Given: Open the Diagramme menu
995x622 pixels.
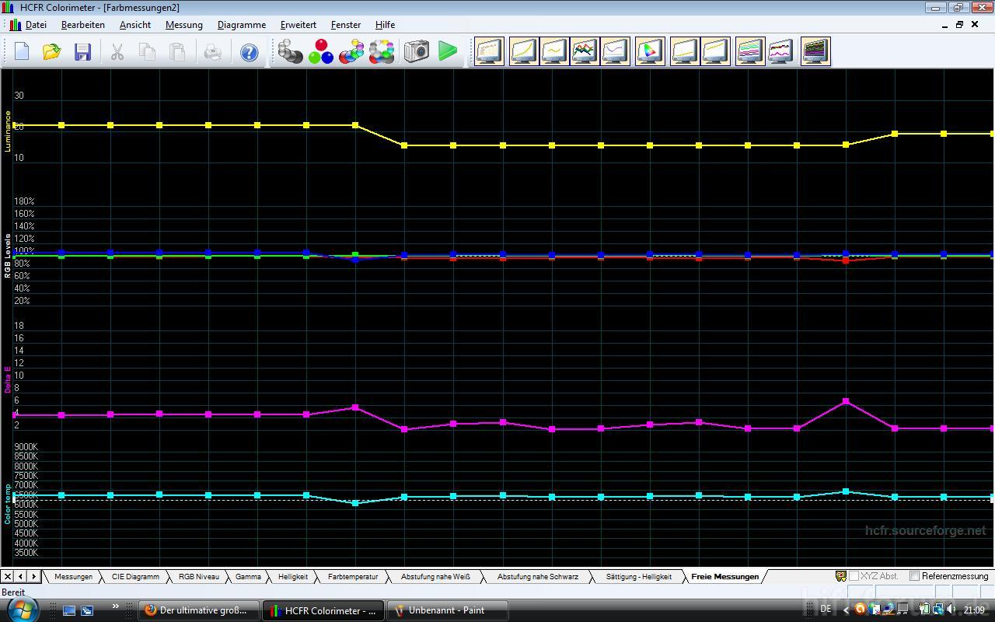Looking at the screenshot, I should click(x=241, y=25).
